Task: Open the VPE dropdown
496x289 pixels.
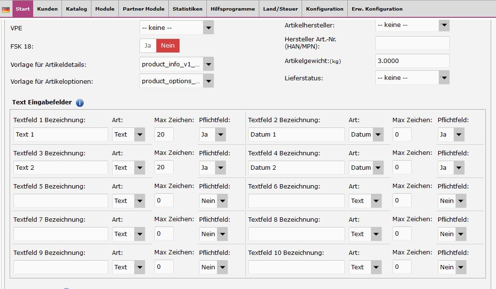Action: coord(208,27)
